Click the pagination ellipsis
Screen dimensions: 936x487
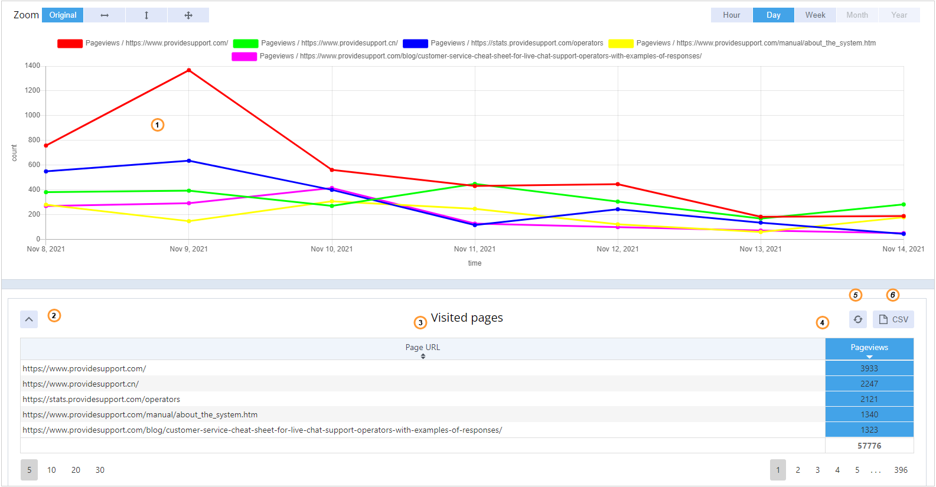pos(876,471)
